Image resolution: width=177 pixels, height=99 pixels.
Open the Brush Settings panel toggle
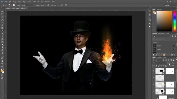pyautogui.click(x=14, y=5)
